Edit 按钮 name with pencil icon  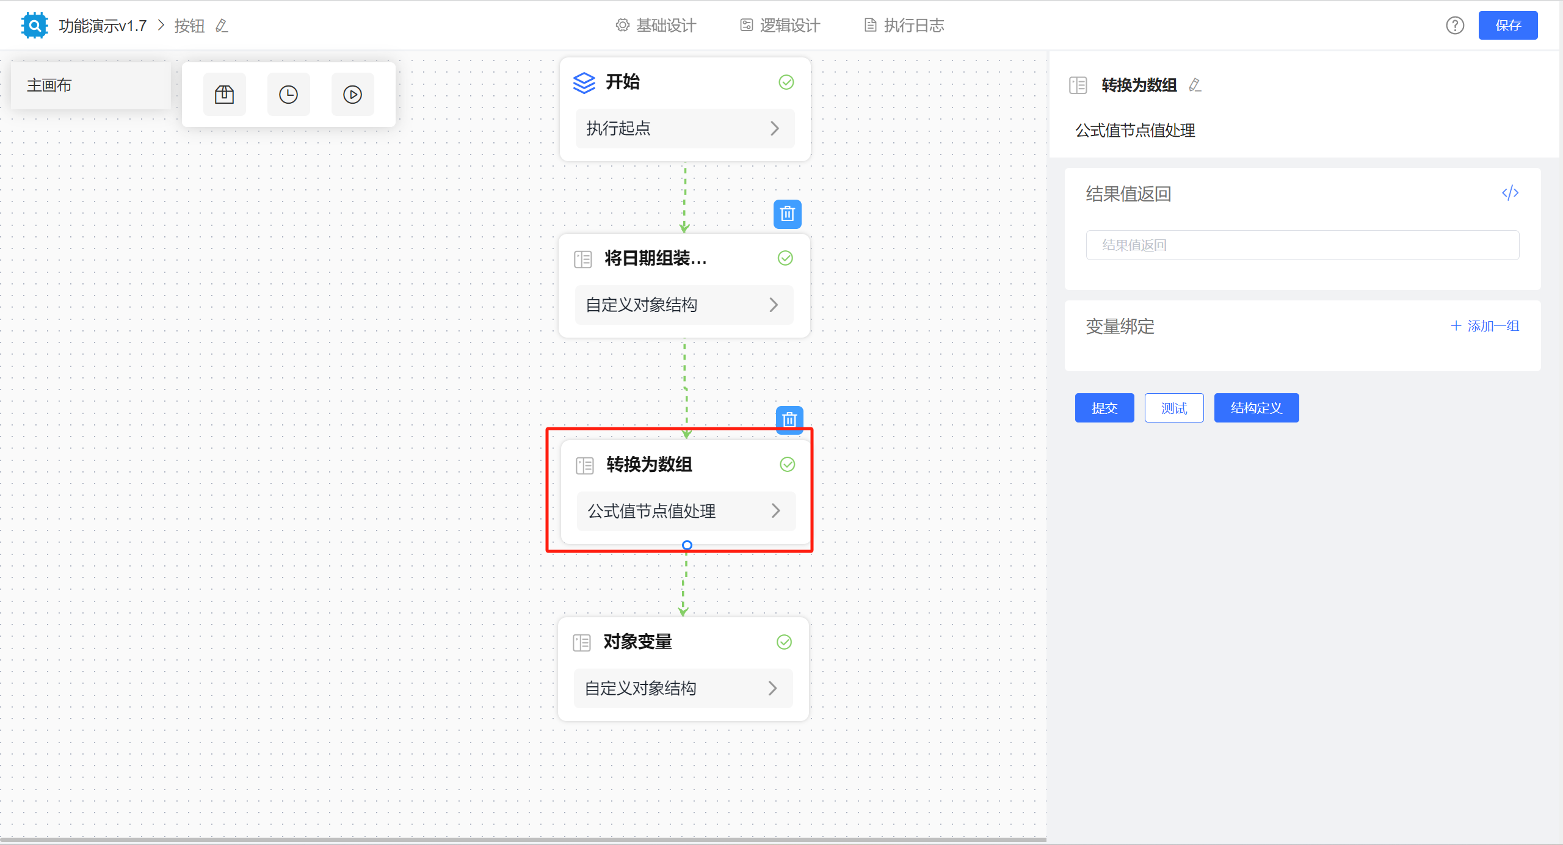(222, 26)
